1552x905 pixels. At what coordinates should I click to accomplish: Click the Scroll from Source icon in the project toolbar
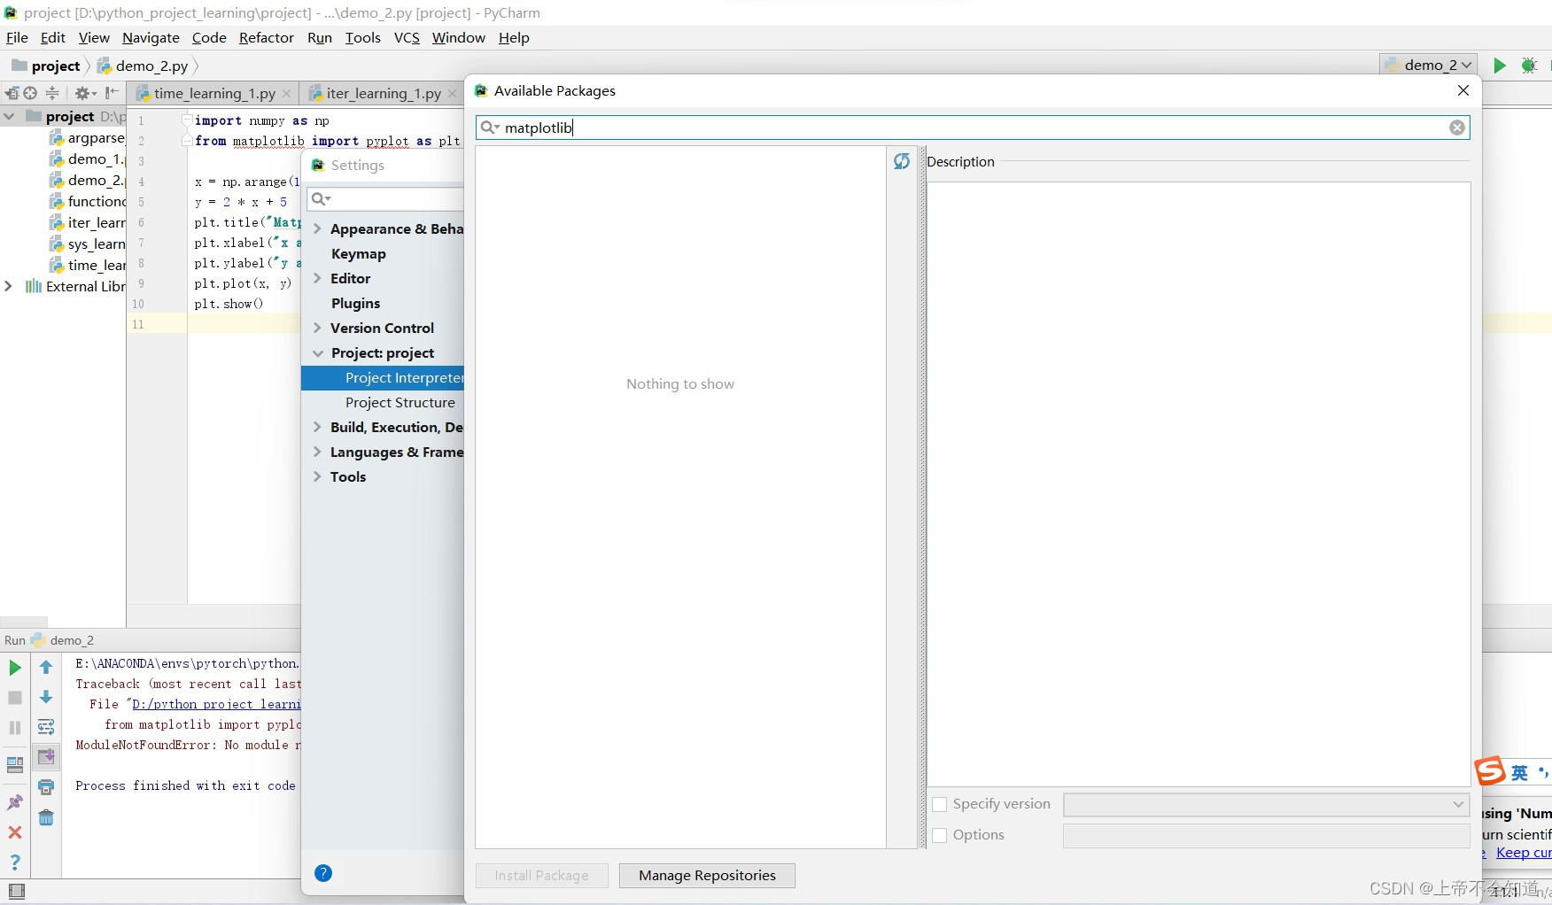31,93
